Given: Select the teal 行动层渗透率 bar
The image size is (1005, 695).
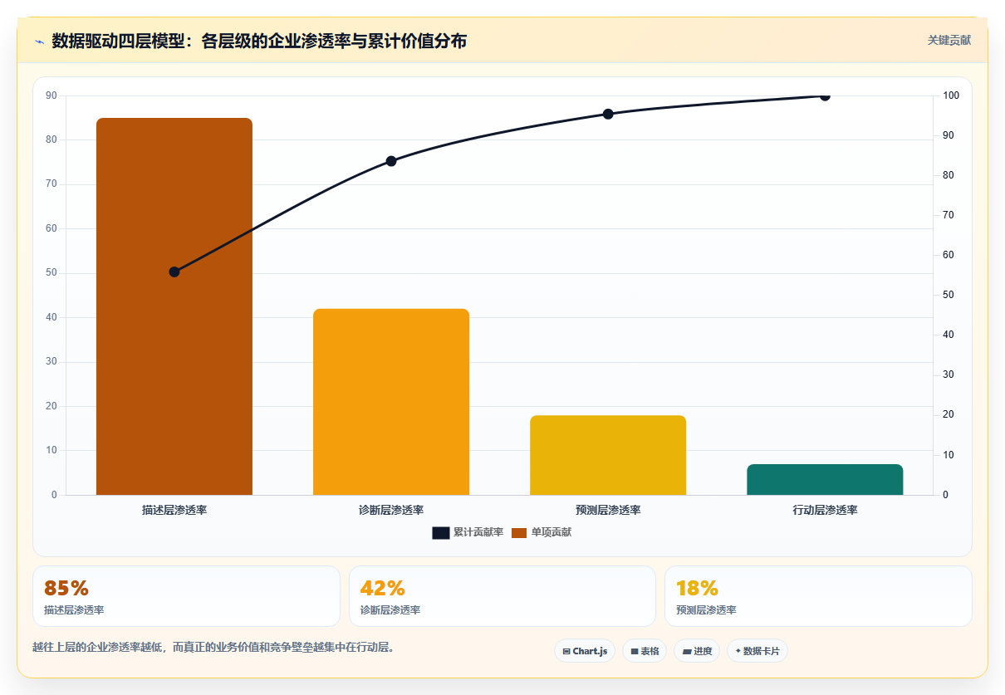Looking at the screenshot, I should pos(825,479).
